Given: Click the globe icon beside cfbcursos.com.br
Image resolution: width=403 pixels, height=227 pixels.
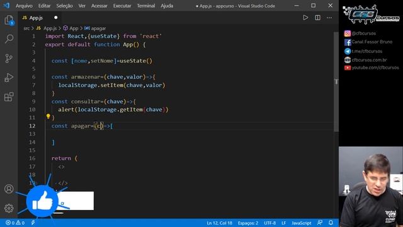Looking at the screenshot, I should [348, 60].
